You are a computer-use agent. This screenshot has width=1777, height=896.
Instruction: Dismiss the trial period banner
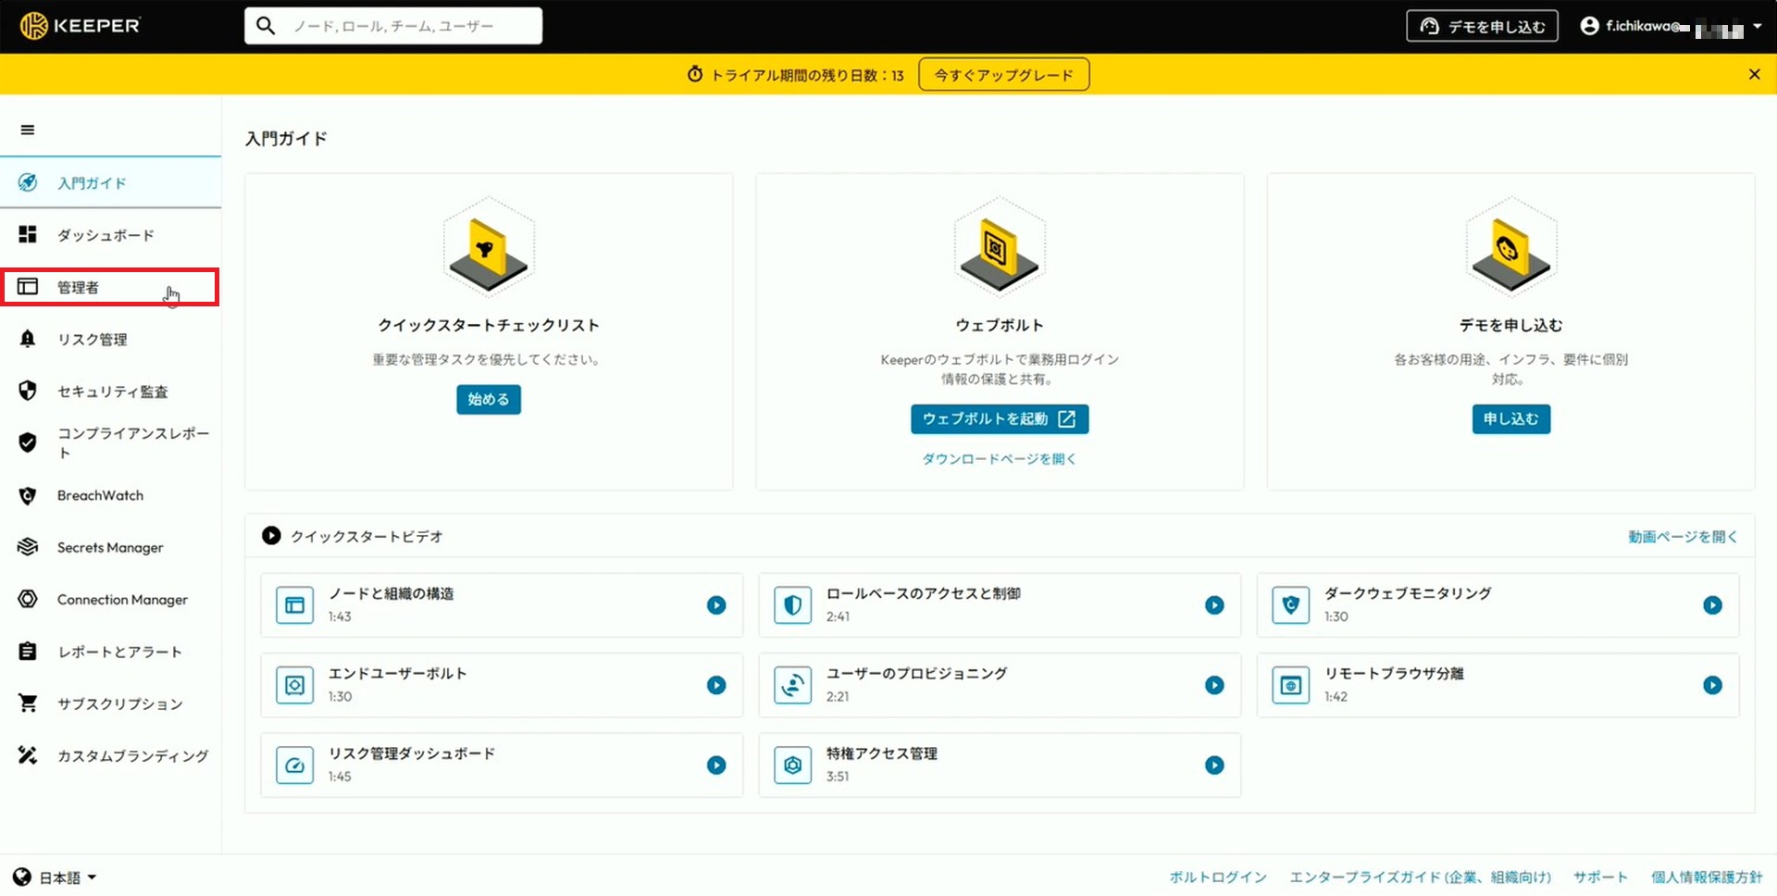(1755, 74)
